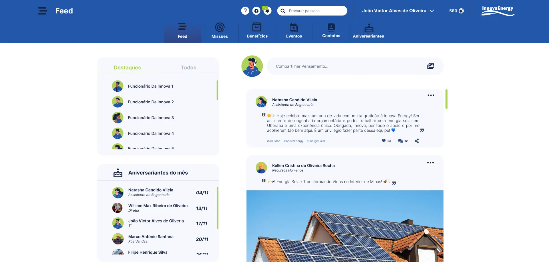Like Natasha's post with heart icon
Viewport: 549px width, 272px height.
click(384, 141)
